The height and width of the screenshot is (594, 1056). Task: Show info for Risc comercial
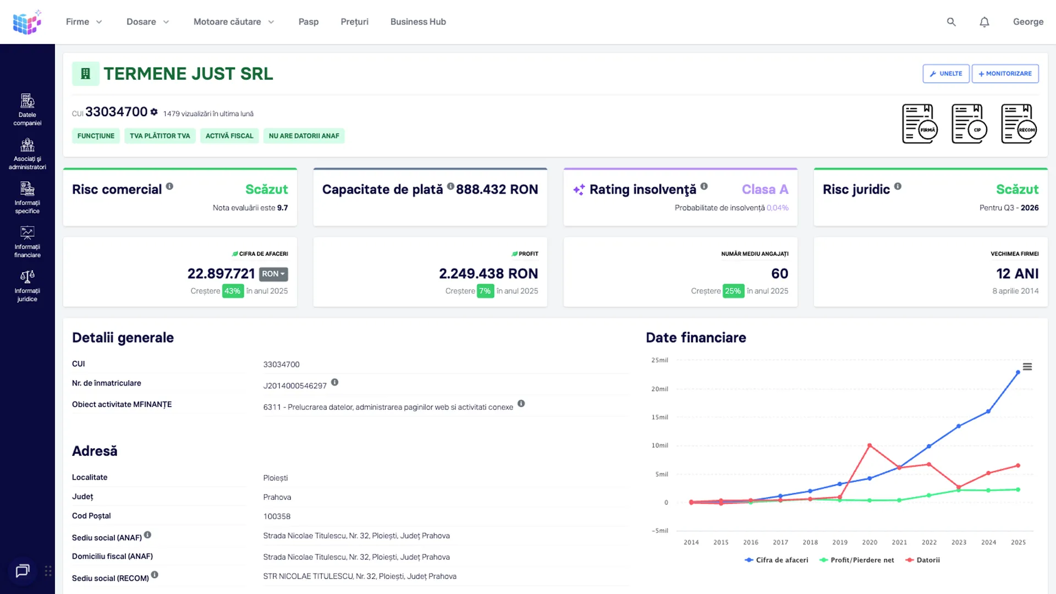pyautogui.click(x=169, y=186)
